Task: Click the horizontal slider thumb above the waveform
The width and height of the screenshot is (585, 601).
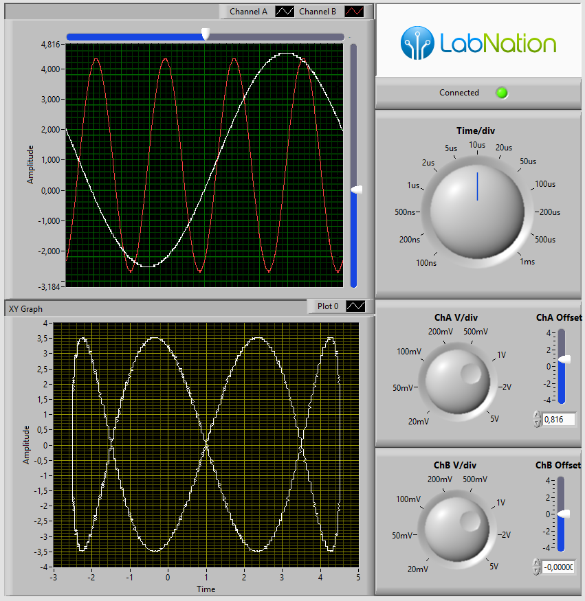Action: tap(205, 34)
